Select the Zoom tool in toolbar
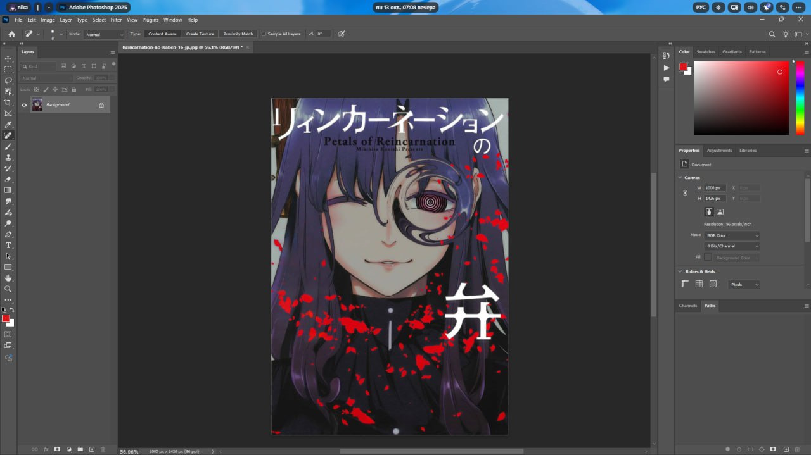 point(8,289)
